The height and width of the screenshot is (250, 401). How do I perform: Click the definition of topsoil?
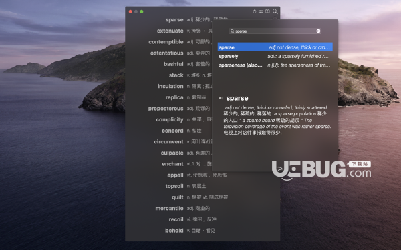(196, 186)
